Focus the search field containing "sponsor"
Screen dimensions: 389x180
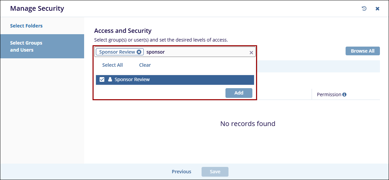(195, 52)
